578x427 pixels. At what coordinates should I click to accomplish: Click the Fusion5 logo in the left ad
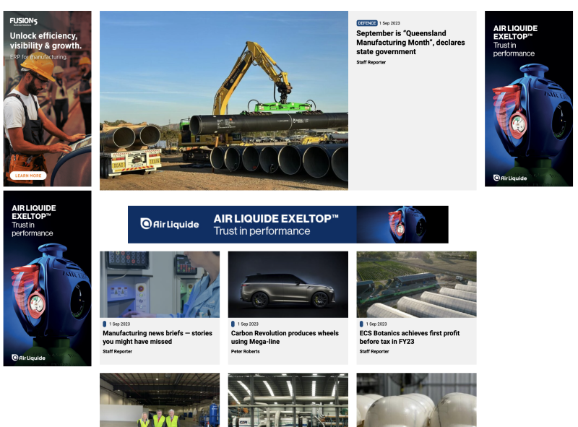tap(23, 21)
